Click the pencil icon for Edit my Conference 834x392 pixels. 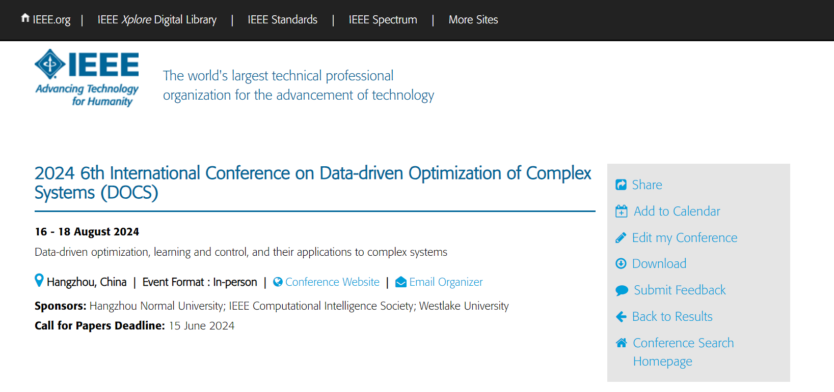click(621, 237)
